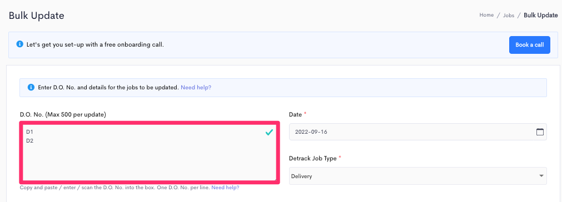
Task: Select the Bulk Update breadcrumb item
Action: coord(540,15)
